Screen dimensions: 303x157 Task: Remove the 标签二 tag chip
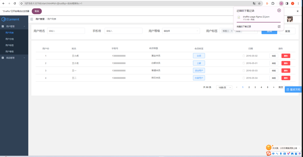[232, 31]
